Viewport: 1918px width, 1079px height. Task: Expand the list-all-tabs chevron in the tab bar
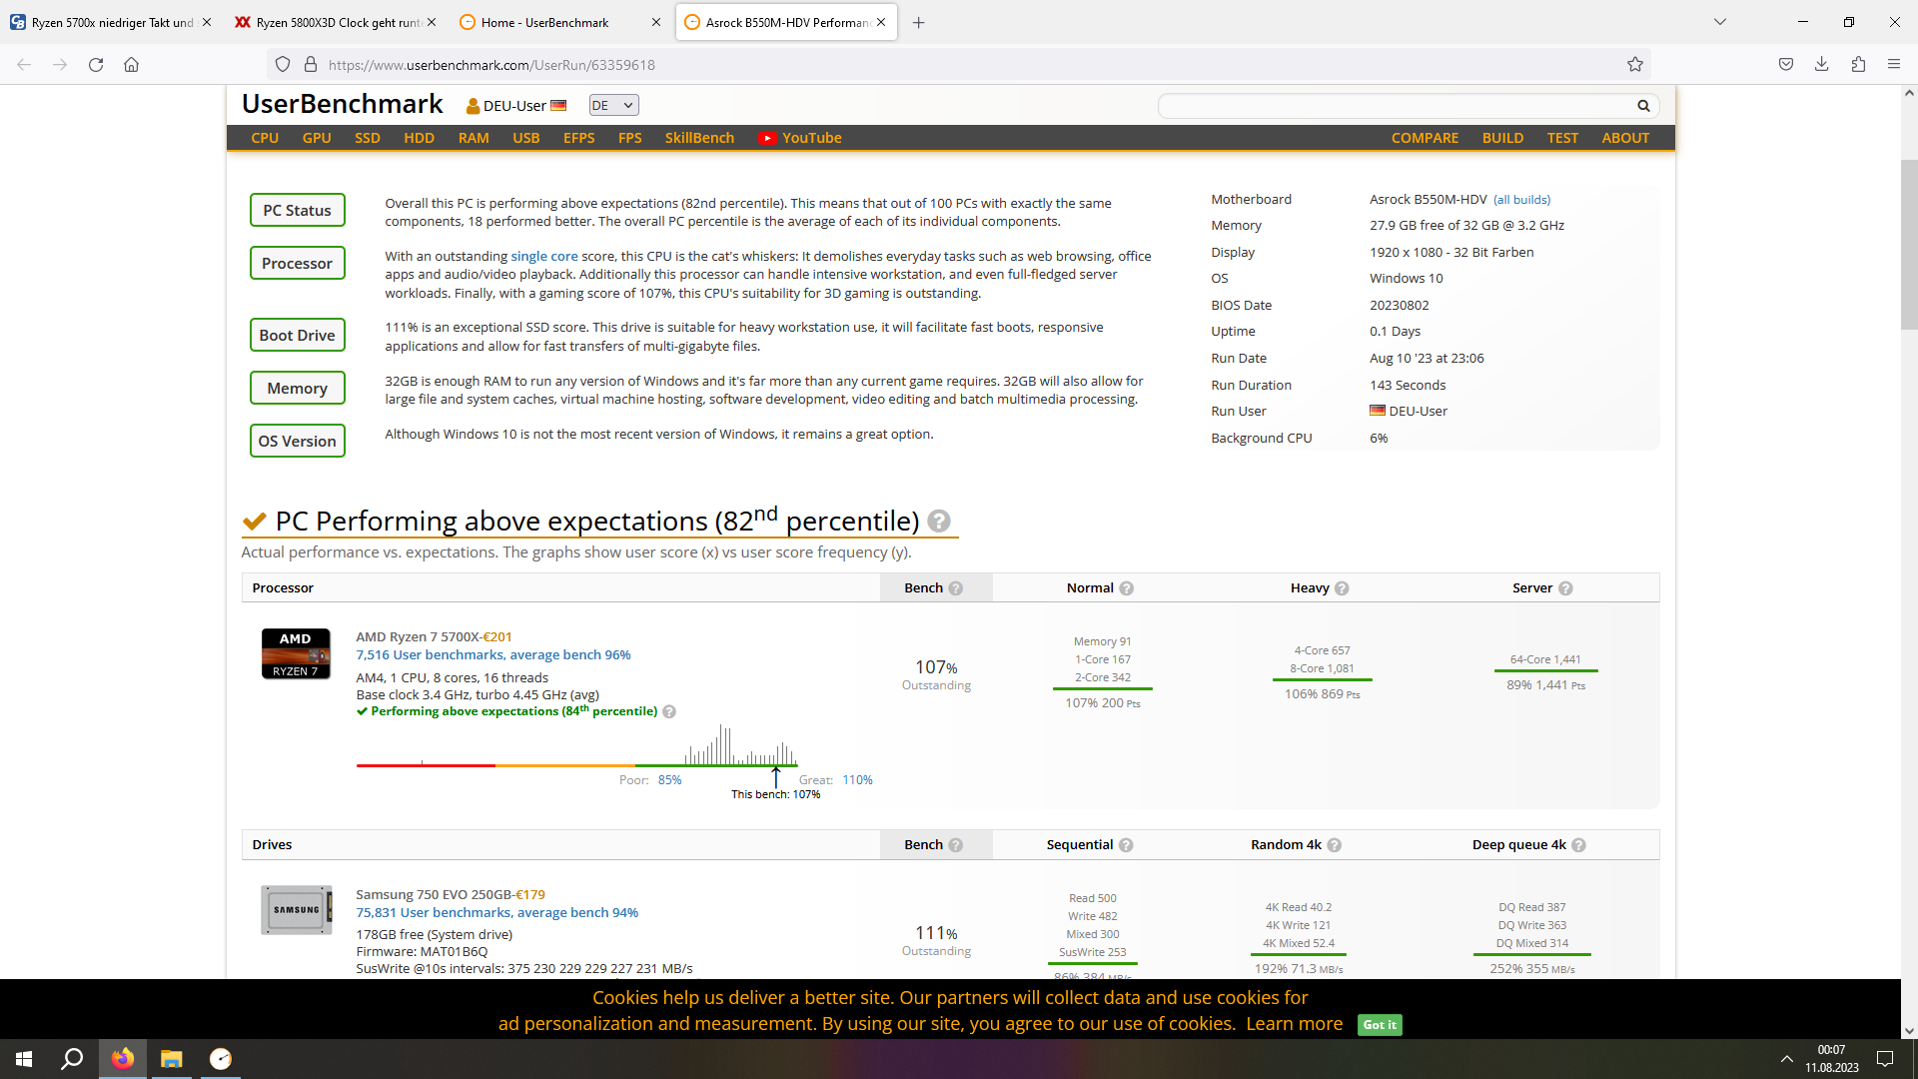(x=1720, y=22)
